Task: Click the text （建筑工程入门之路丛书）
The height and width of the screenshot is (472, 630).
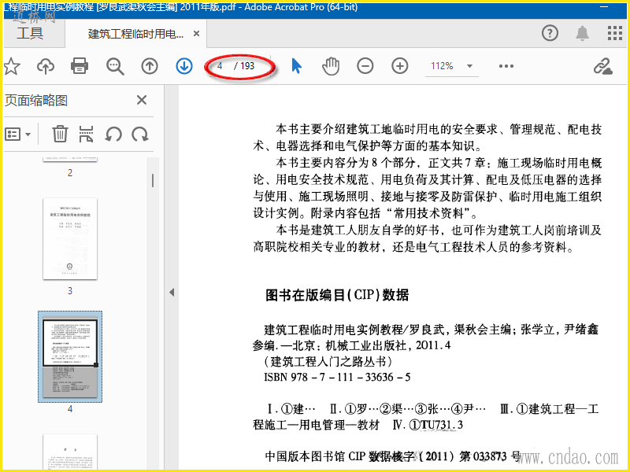Action: point(328,361)
